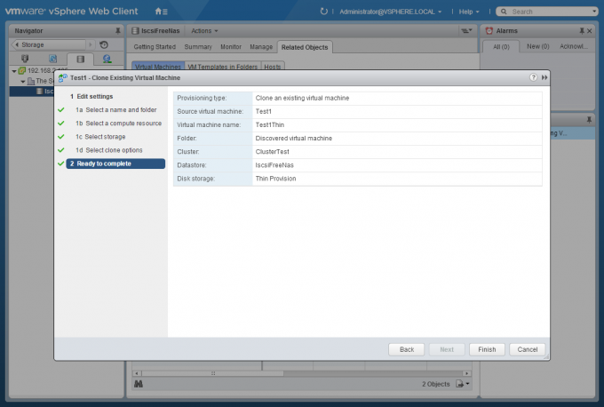Click in the Search input field
Screen dimensions: 604x407
[x=551, y=12]
